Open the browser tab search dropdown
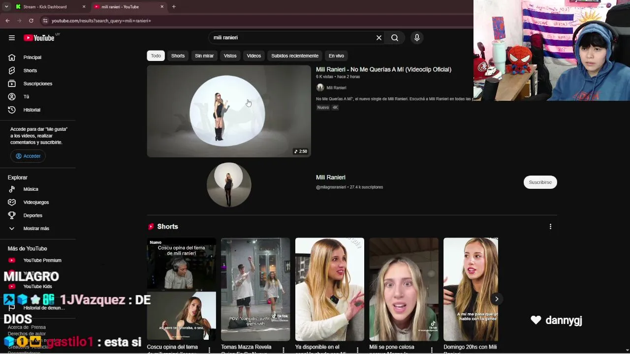630x354 pixels. coord(6,7)
